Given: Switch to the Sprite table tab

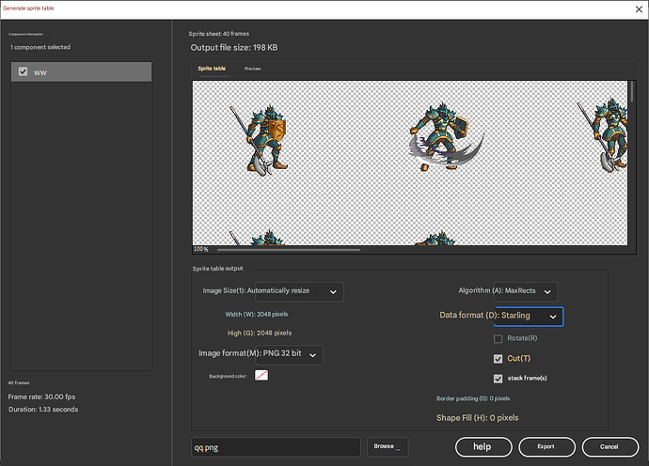Looking at the screenshot, I should coord(212,69).
